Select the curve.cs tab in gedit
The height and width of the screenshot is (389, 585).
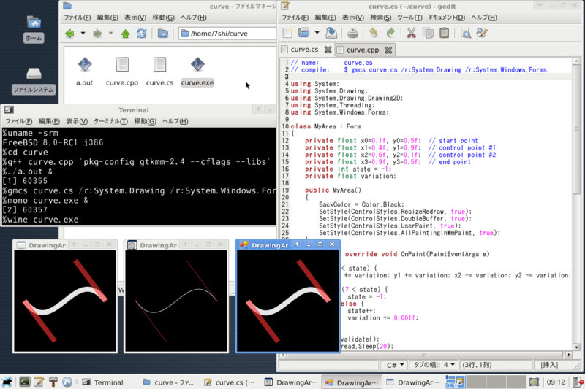(304, 50)
